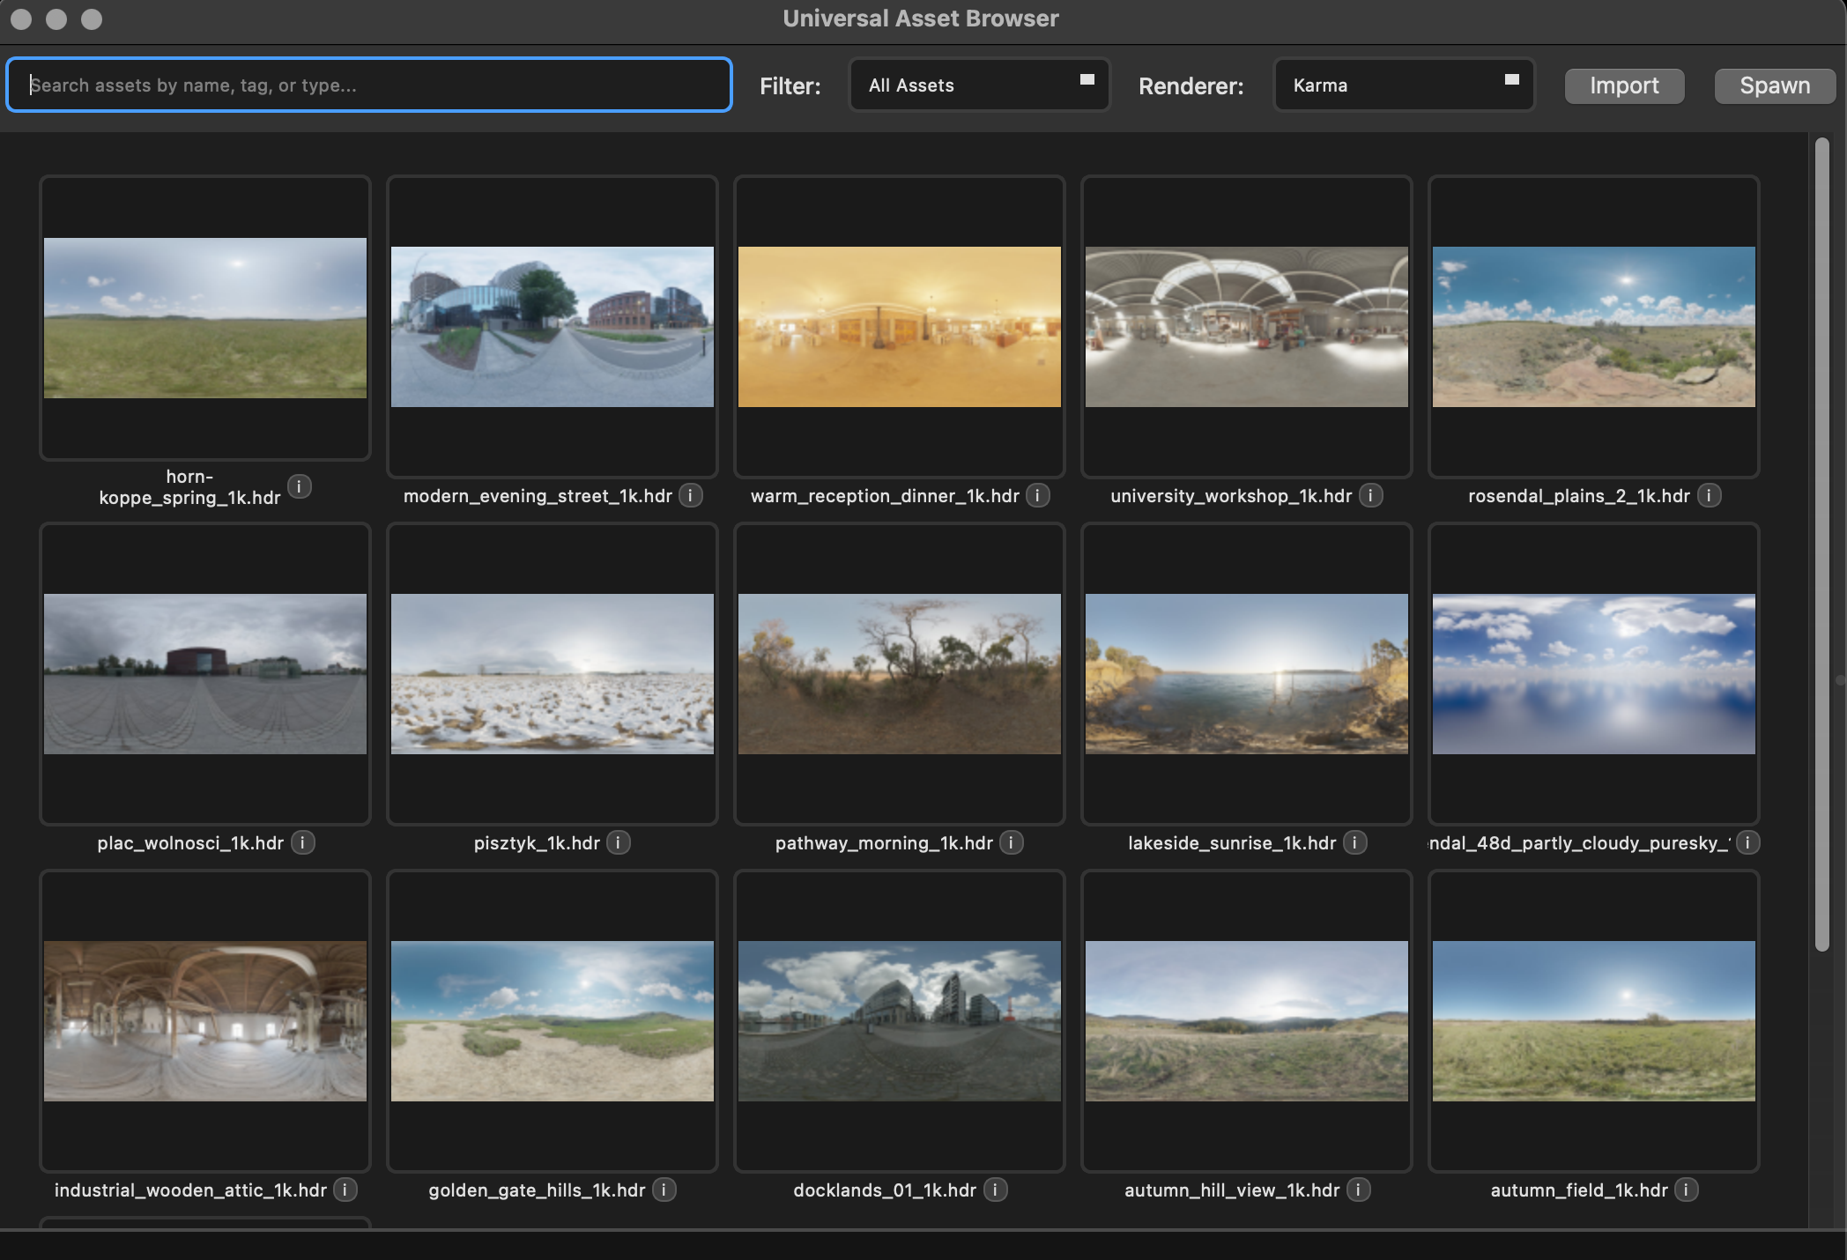Select the pathway_morning HDR thumbnail
This screenshot has width=1847, height=1260.
coord(899,673)
